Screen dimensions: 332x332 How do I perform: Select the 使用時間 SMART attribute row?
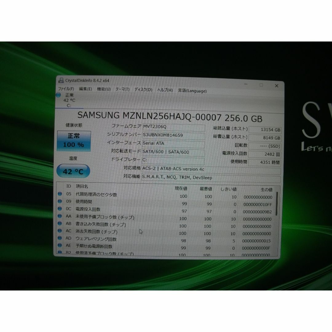coord(166,203)
